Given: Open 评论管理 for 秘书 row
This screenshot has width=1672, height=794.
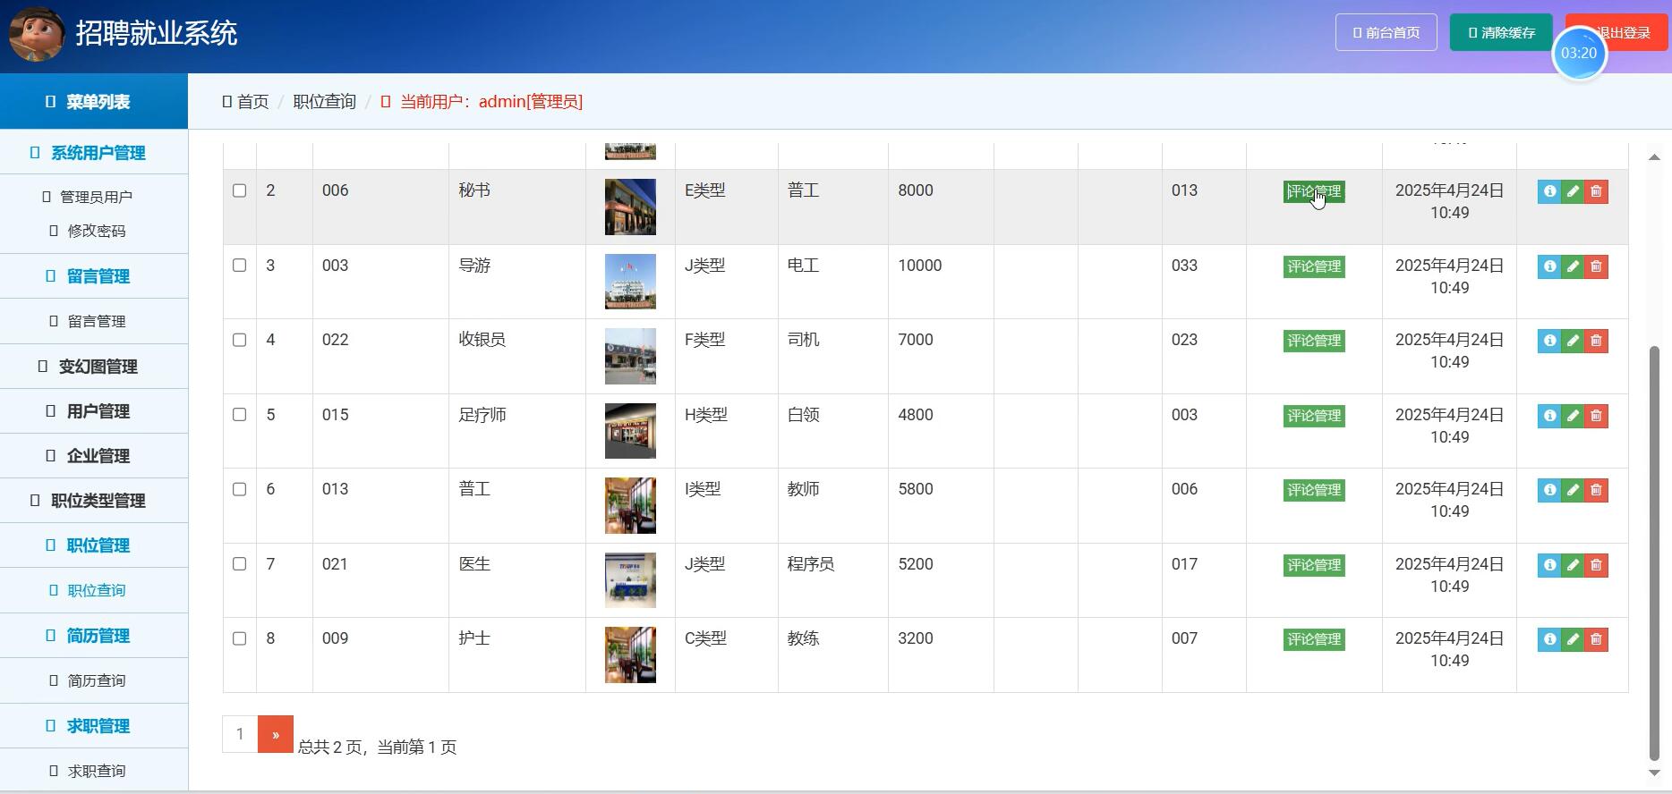Looking at the screenshot, I should (1314, 191).
